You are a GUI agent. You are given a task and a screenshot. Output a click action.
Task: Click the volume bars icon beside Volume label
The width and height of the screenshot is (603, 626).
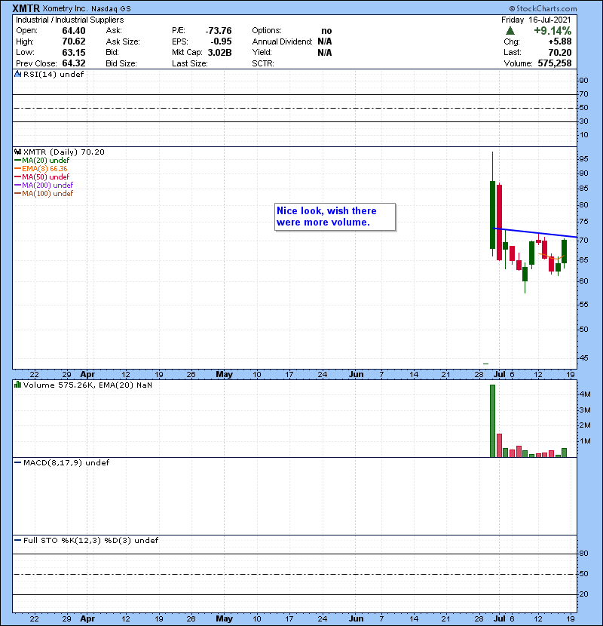(x=17, y=385)
